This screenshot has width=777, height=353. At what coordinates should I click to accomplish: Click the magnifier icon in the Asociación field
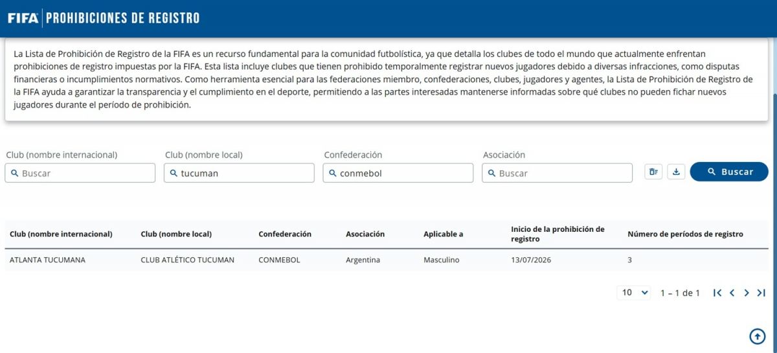[x=491, y=173]
